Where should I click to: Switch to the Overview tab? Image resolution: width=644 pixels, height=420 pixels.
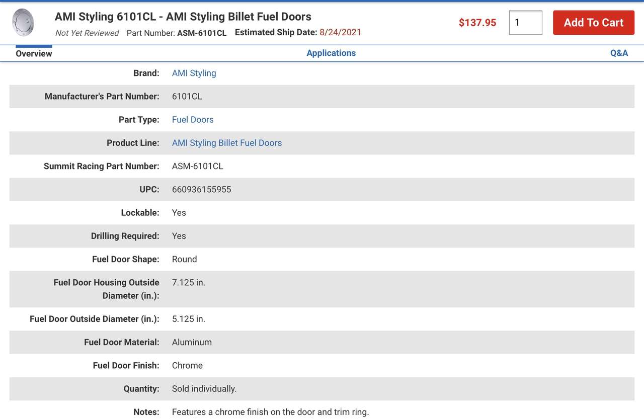(x=34, y=53)
